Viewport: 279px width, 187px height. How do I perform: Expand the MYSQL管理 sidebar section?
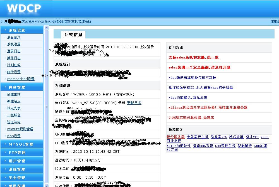point(22,144)
